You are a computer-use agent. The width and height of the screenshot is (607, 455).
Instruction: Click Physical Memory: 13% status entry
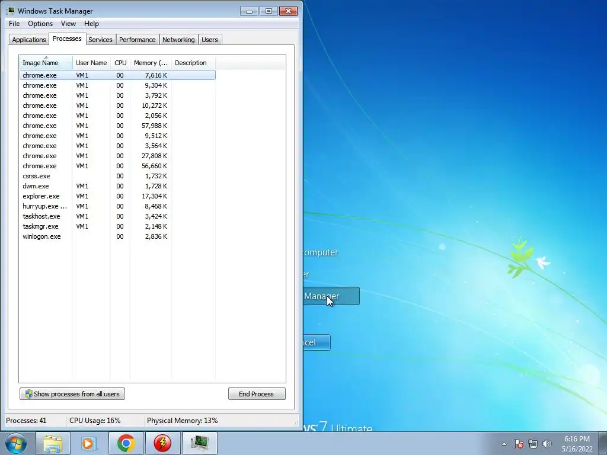point(183,420)
